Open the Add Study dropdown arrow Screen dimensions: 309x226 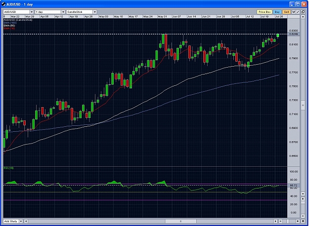(21, 221)
